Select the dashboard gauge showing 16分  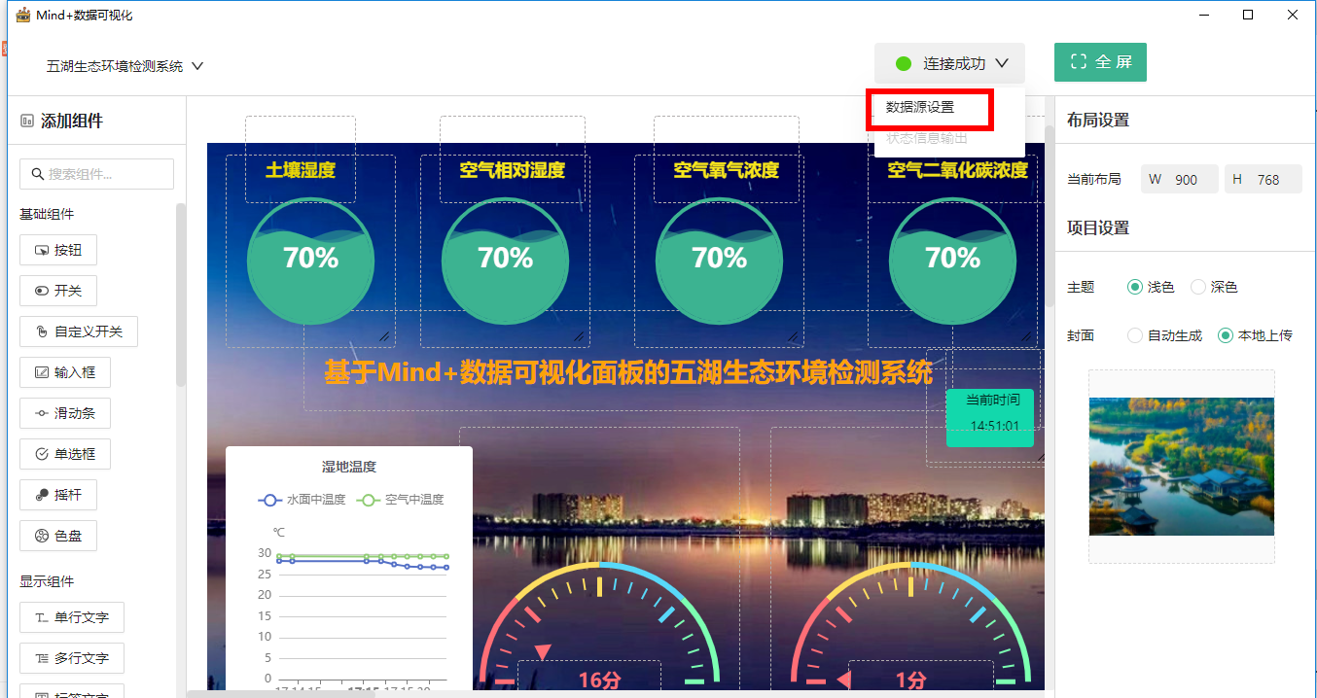(599, 622)
